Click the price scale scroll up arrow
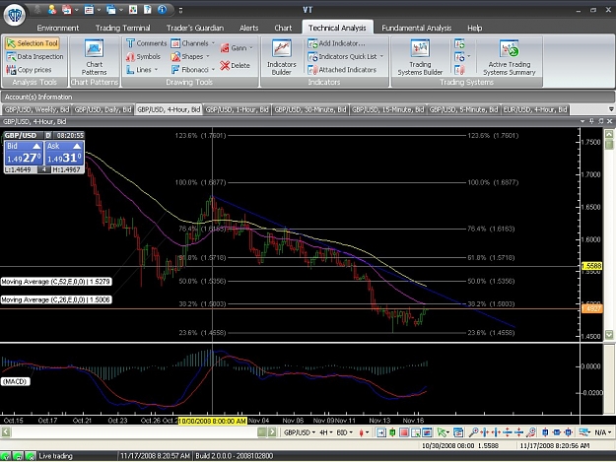This screenshot has height=462, width=616. (609, 134)
